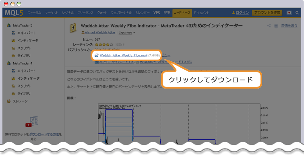Open the 記事 menu item

[x=167, y=13]
